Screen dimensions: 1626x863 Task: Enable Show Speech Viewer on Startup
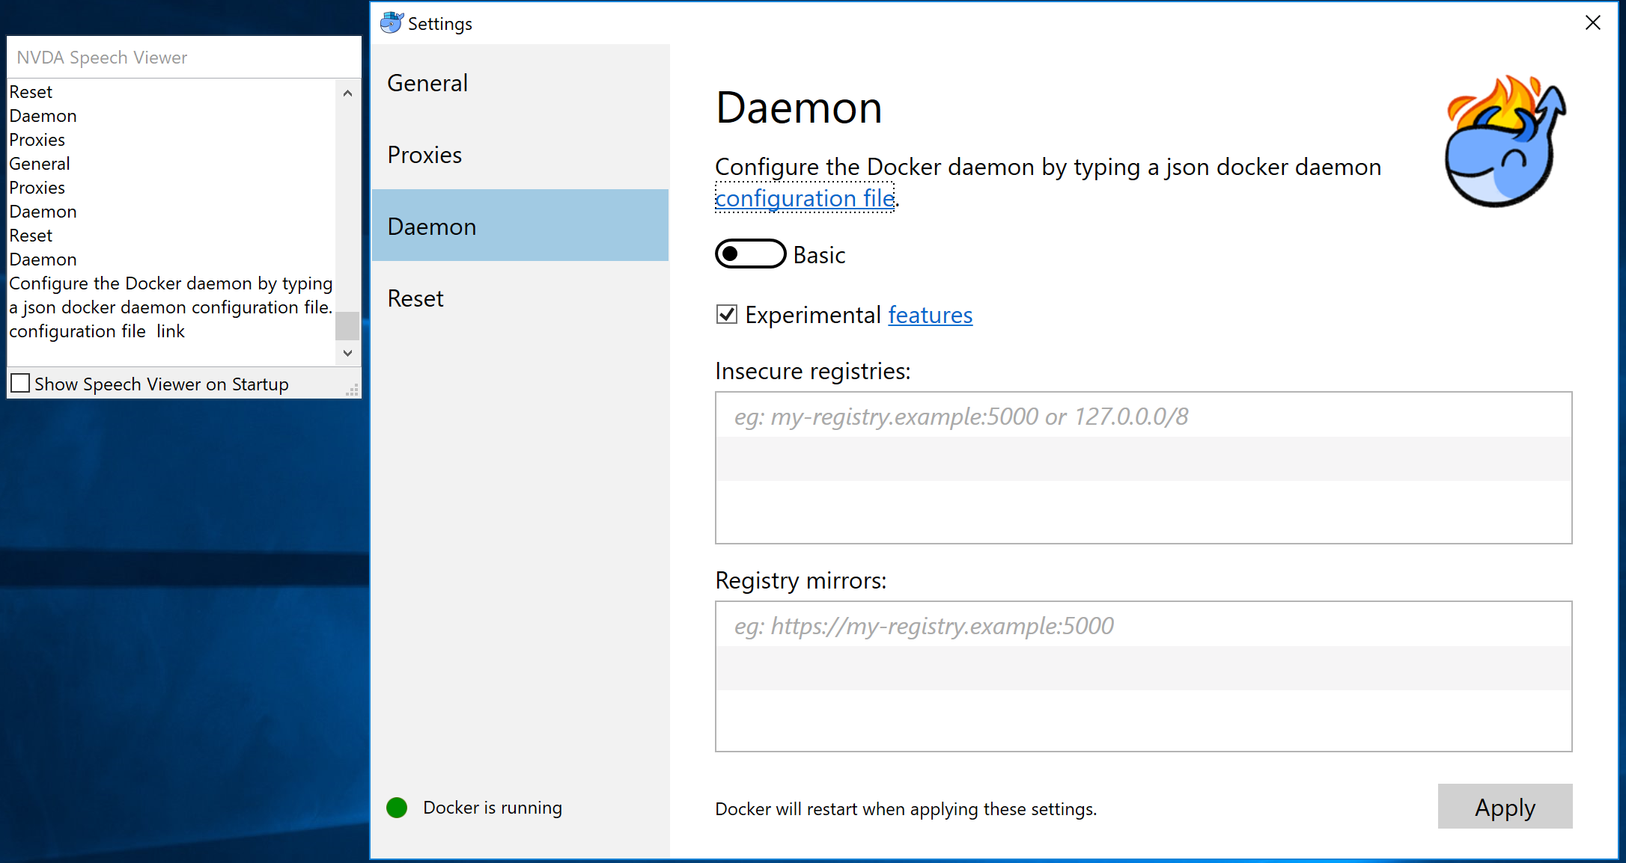(x=21, y=384)
